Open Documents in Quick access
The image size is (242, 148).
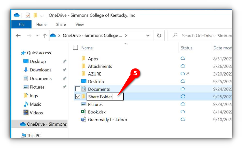tap(41, 79)
